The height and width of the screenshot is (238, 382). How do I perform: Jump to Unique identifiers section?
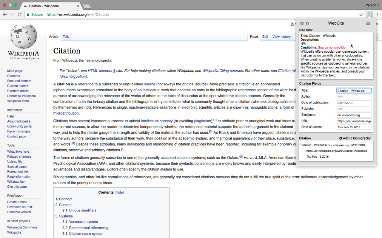pos(83,210)
